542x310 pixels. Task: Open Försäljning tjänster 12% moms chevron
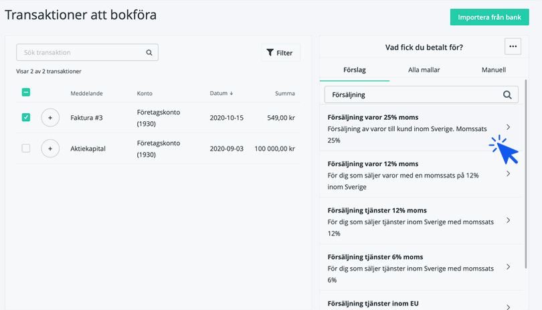508,220
